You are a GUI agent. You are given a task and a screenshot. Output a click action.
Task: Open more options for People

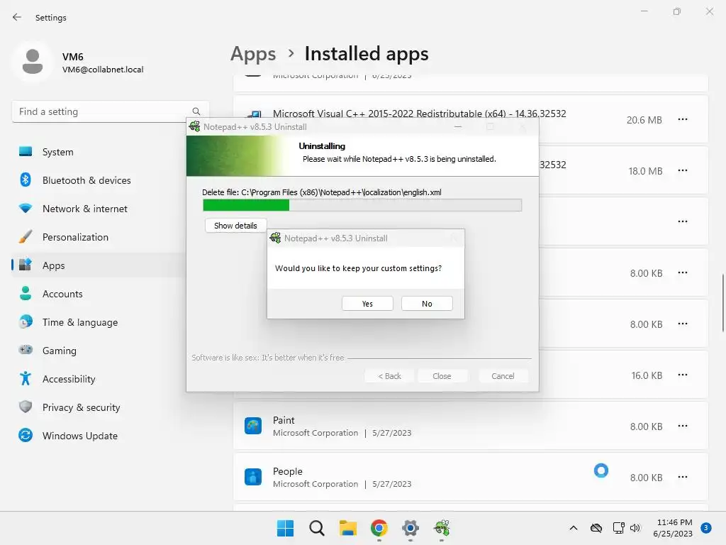(683, 477)
